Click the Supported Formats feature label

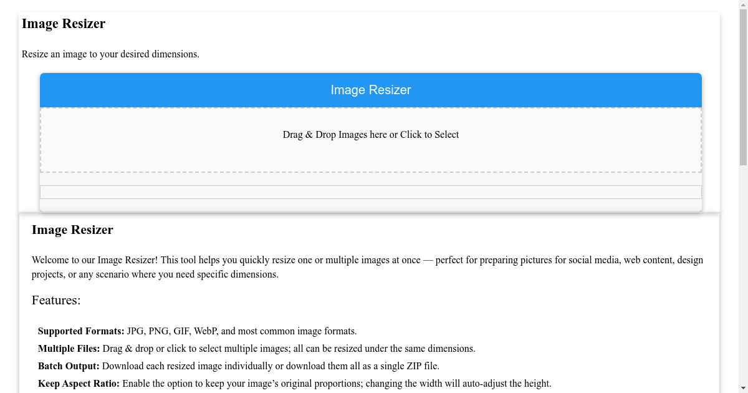coord(80,331)
